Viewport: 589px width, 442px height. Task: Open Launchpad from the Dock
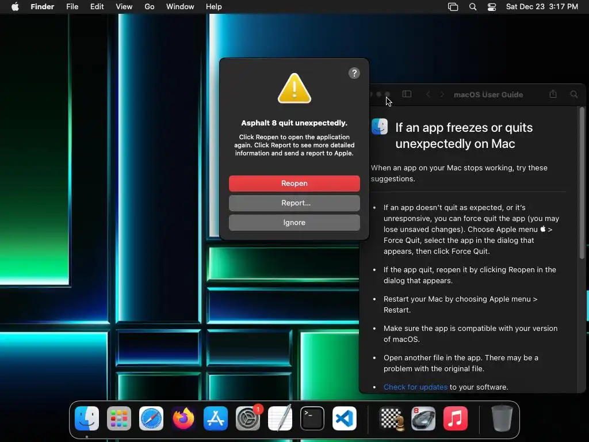point(119,418)
